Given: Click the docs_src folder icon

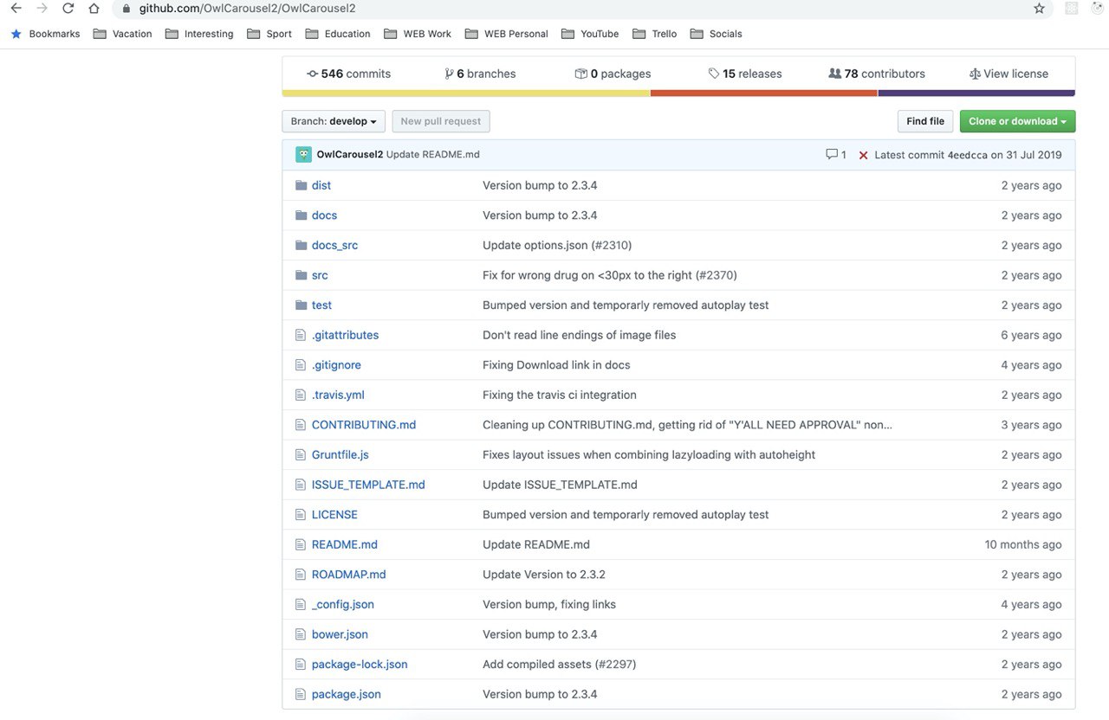Looking at the screenshot, I should pos(302,245).
